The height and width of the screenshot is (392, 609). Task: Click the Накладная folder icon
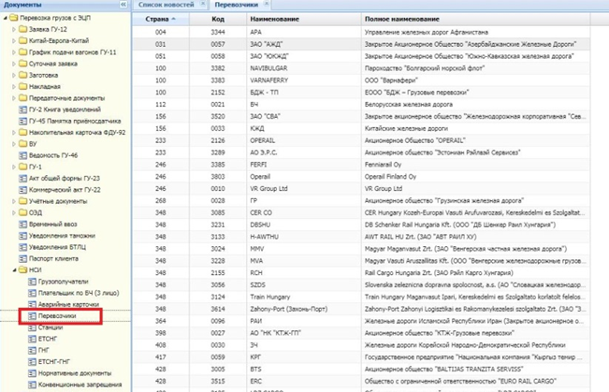pos(22,87)
